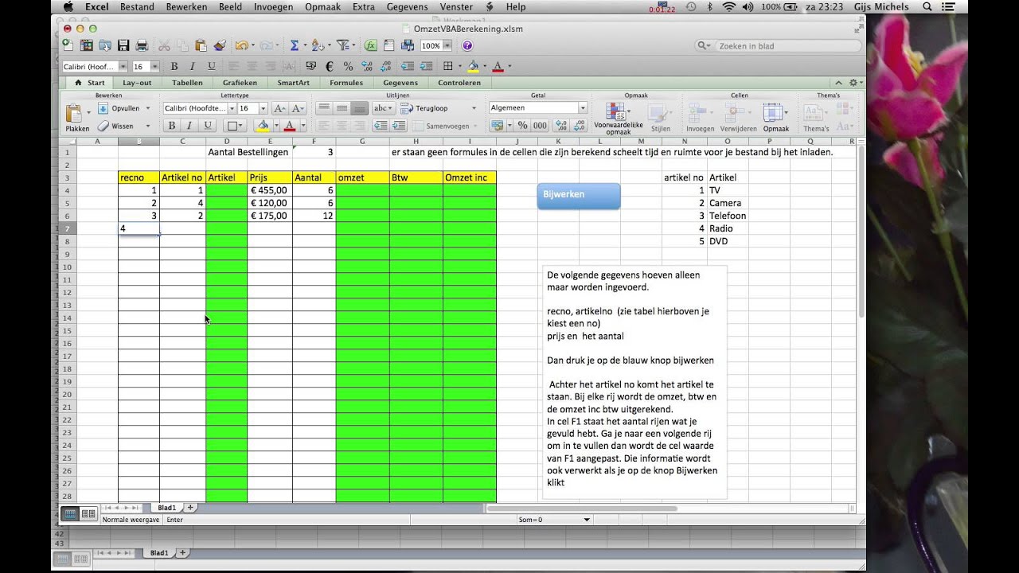This screenshot has height=573, width=1019.
Task: Click the ribbon abc text orientation button
Action: pos(382,108)
